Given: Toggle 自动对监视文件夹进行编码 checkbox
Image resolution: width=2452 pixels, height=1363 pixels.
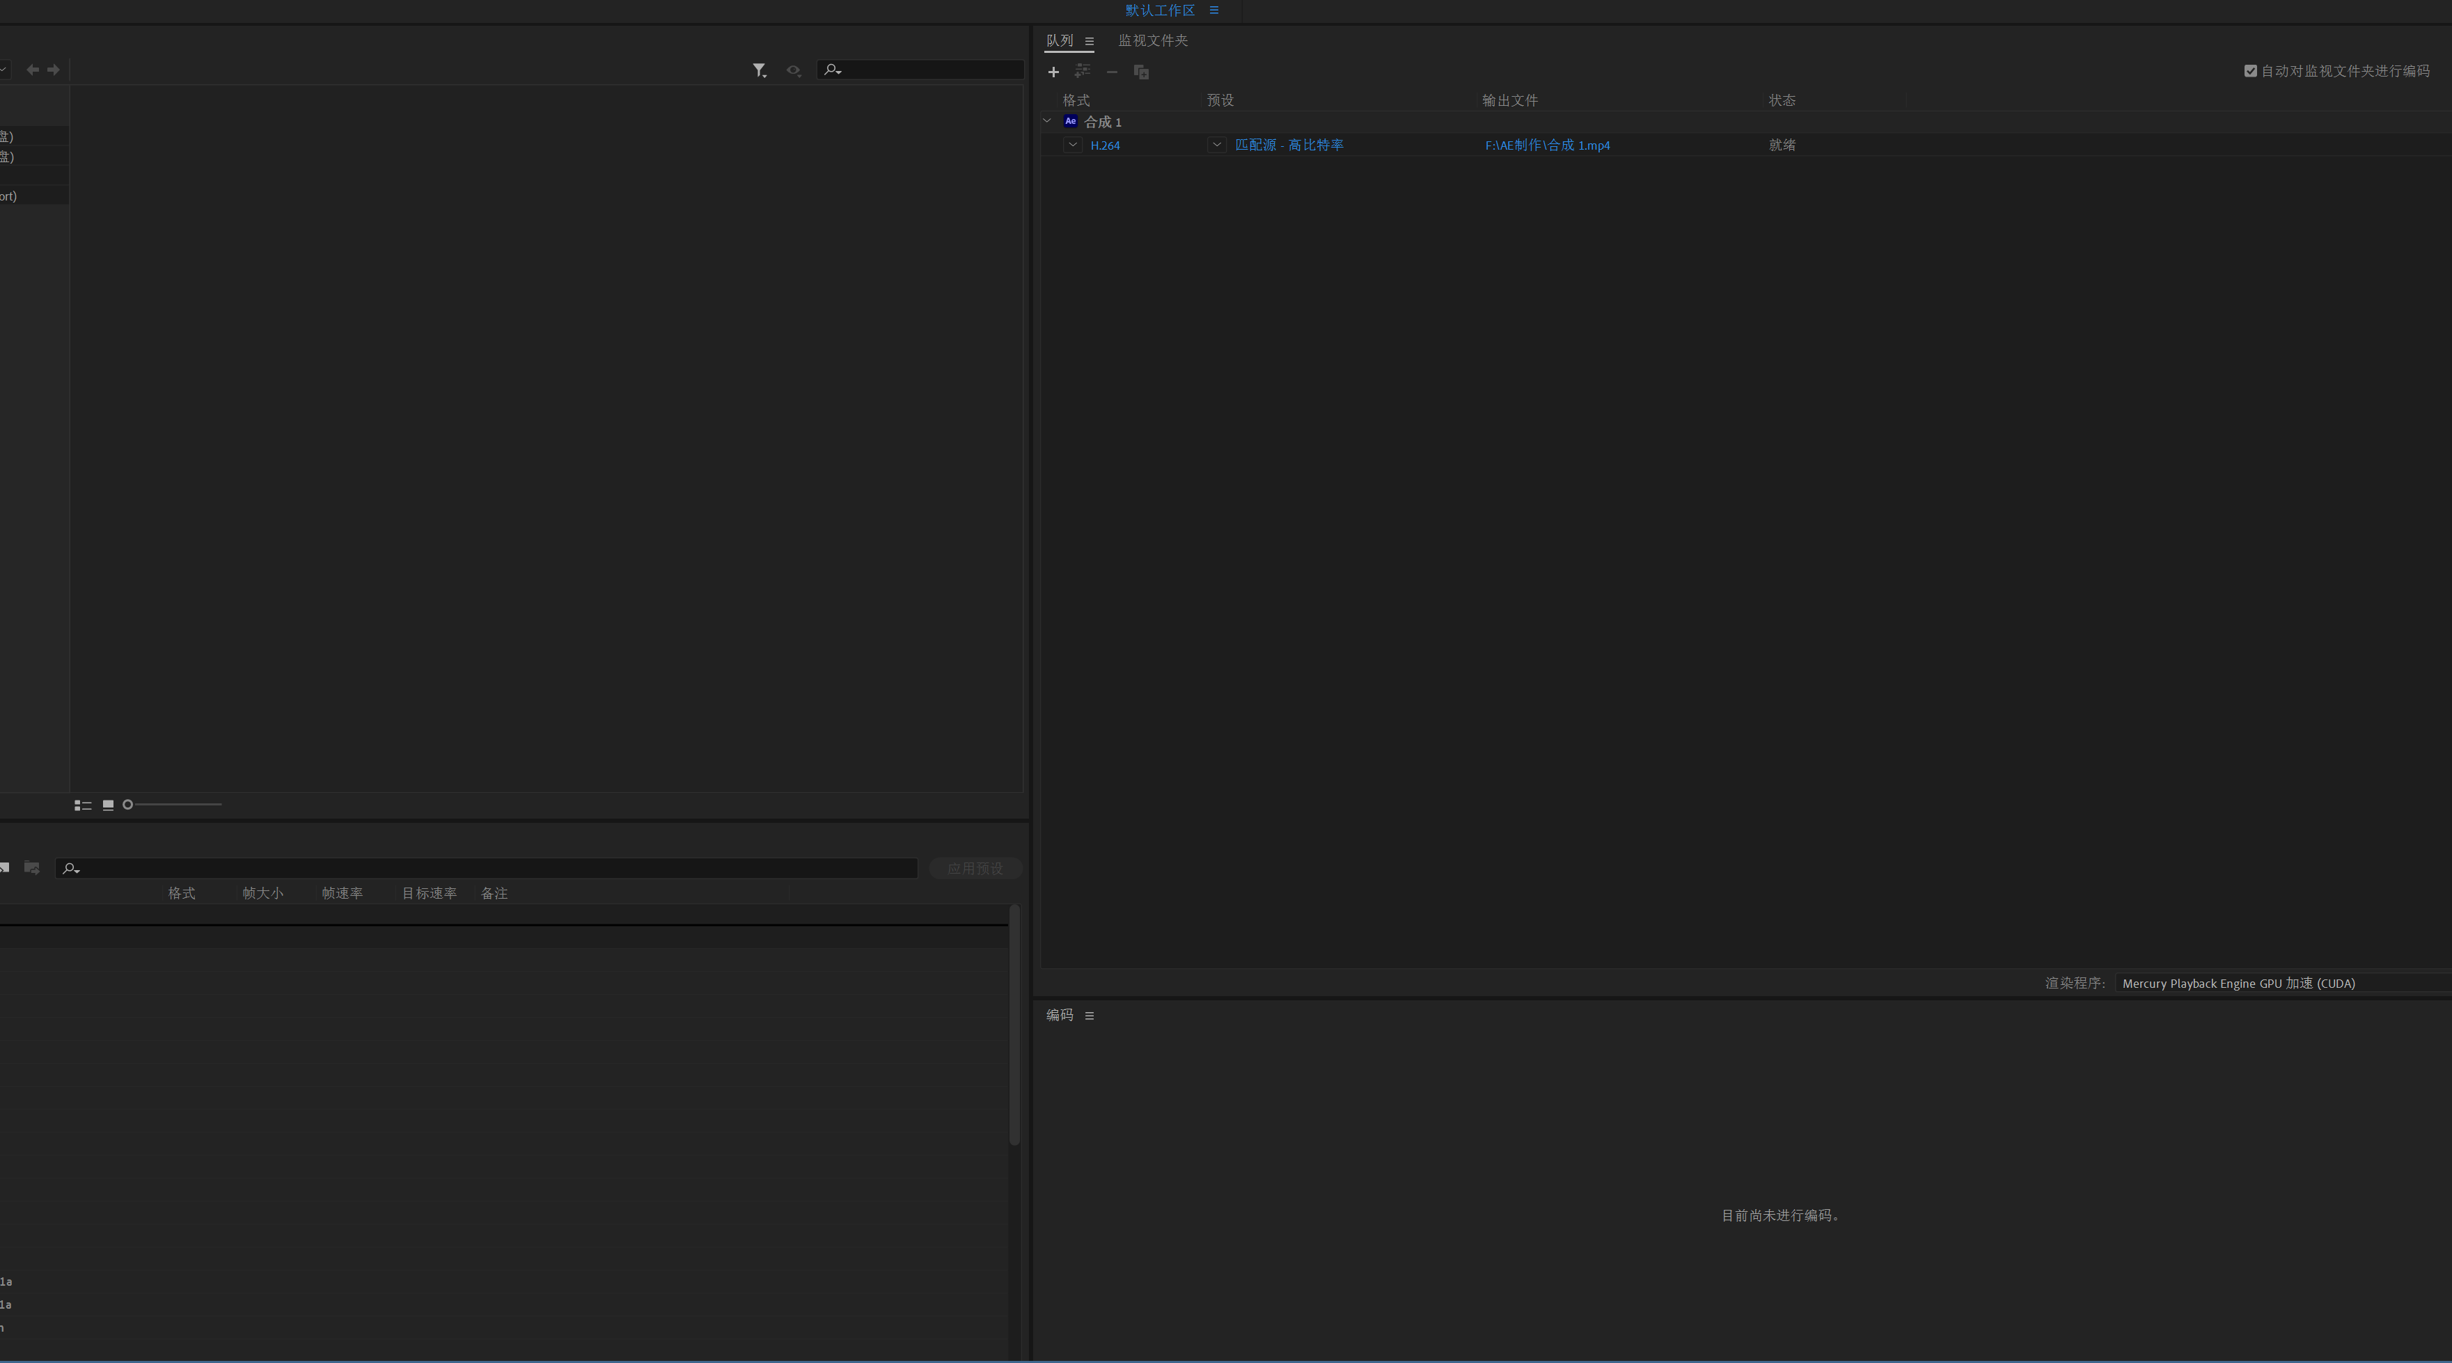Looking at the screenshot, I should tap(2250, 72).
